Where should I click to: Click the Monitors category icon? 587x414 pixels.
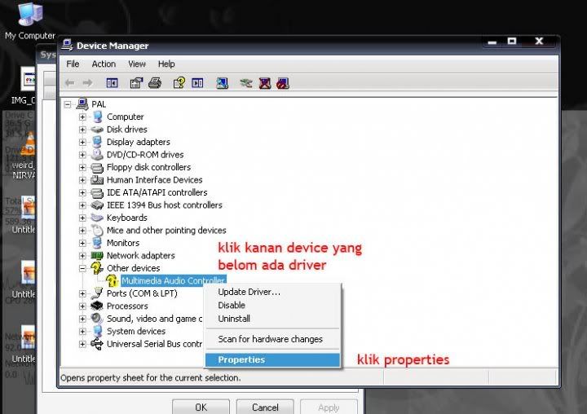tap(97, 243)
